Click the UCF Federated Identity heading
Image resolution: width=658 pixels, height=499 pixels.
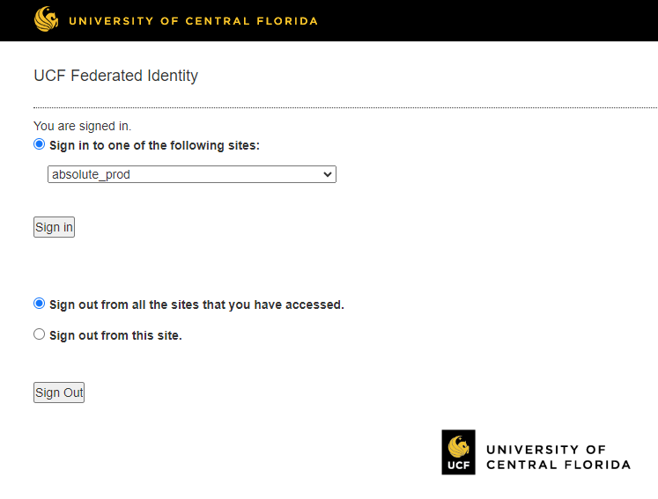(x=115, y=76)
